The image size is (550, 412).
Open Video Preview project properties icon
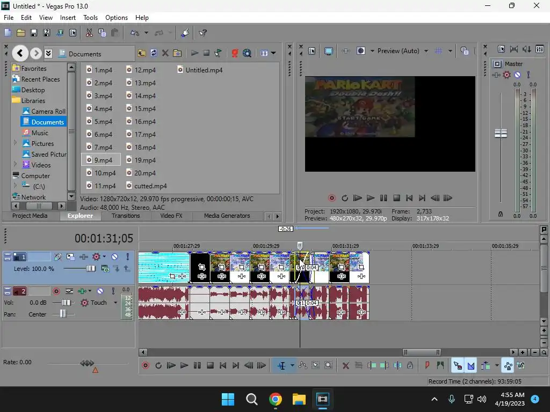click(x=312, y=51)
